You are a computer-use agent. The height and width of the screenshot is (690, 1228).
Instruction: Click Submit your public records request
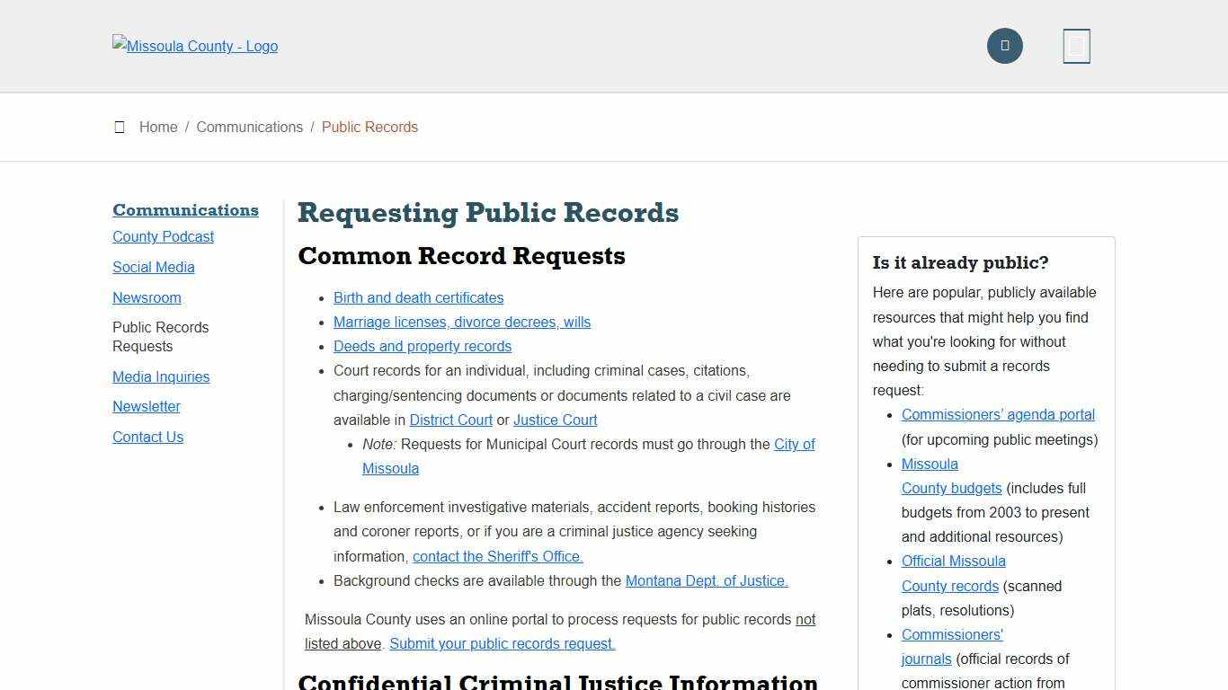[x=501, y=643]
